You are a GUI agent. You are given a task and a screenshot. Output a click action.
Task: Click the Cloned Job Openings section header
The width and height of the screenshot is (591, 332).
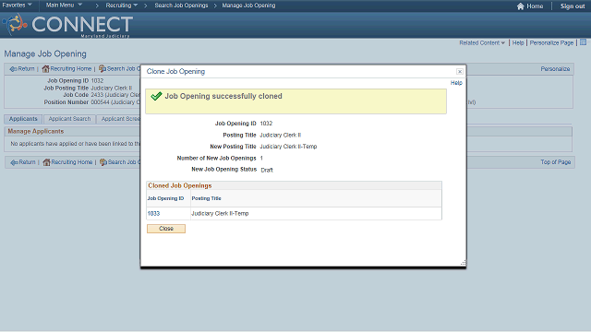[x=180, y=185]
